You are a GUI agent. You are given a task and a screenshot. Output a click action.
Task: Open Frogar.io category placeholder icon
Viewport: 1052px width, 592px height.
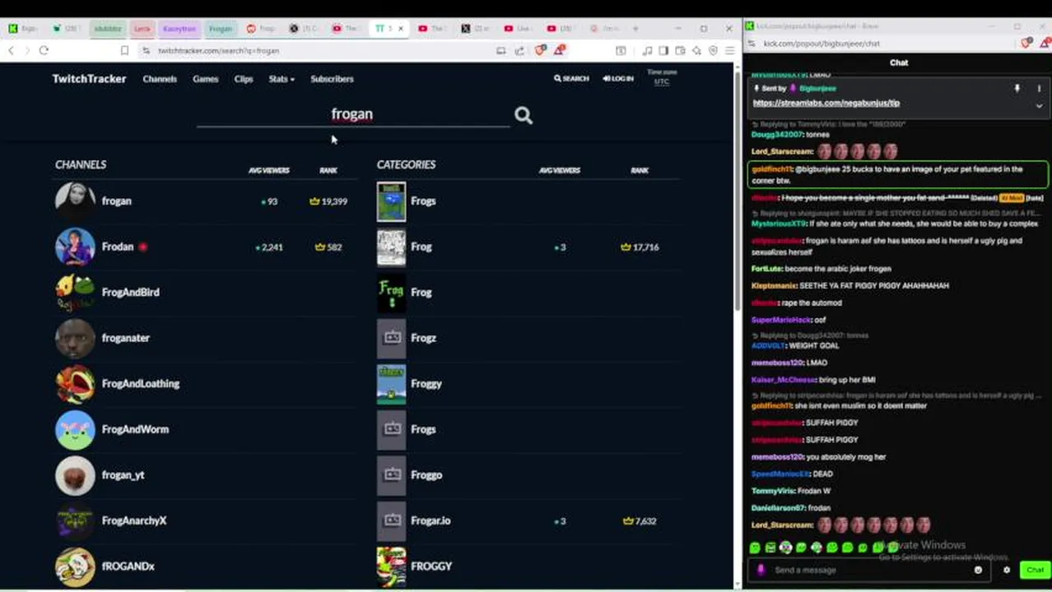coord(391,520)
